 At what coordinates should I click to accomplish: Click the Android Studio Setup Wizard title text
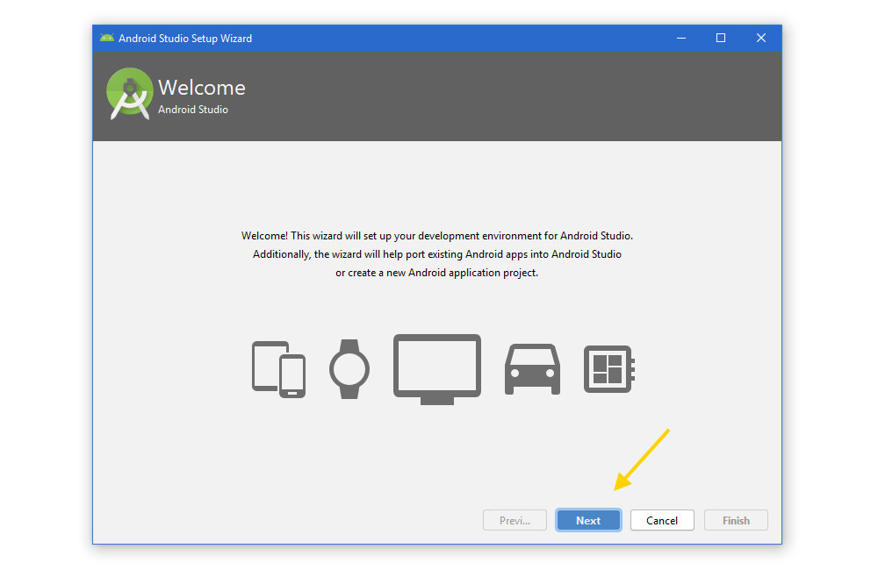[x=184, y=38]
